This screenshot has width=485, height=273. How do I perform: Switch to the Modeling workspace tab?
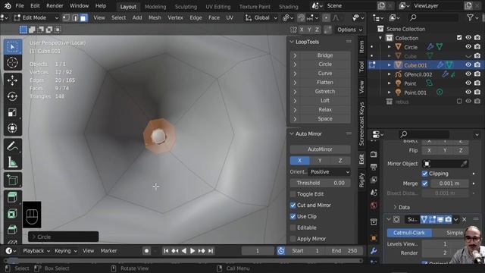pos(155,7)
